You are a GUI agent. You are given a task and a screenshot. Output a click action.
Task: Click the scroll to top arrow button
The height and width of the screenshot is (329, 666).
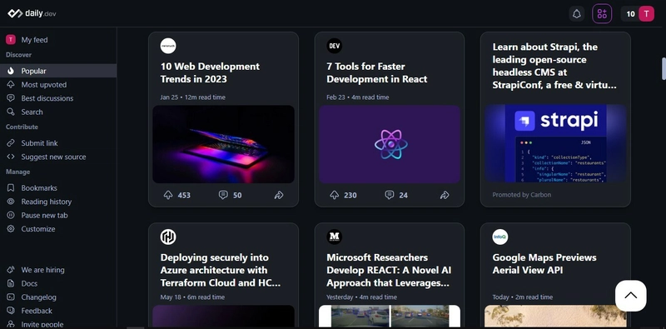(x=631, y=296)
